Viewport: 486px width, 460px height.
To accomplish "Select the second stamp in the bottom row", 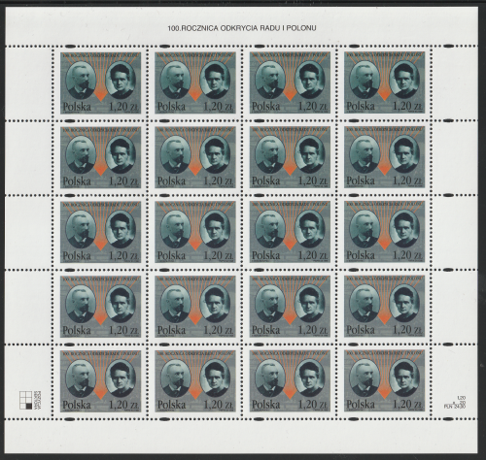I will 195,380.
